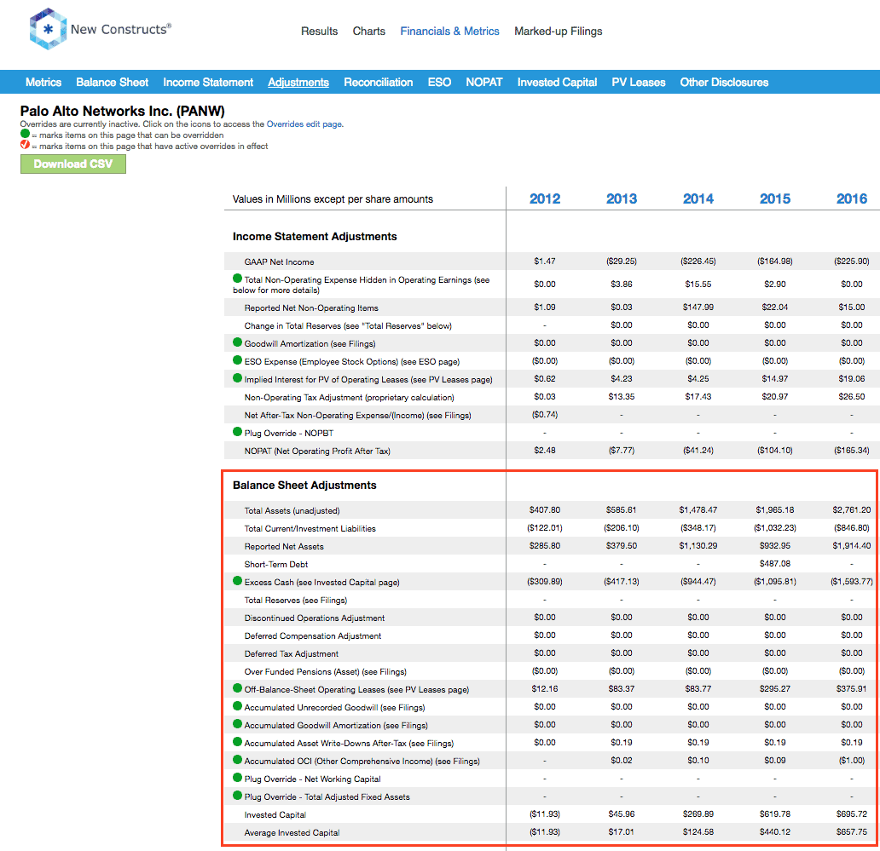
Task: Click the 2014 column header
Action: [x=698, y=199]
